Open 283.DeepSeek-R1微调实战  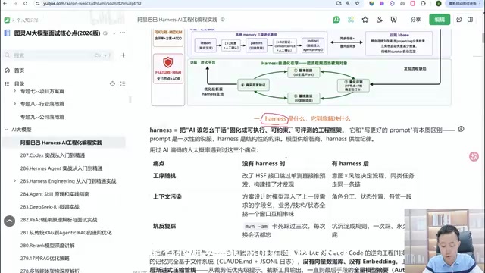point(50,207)
